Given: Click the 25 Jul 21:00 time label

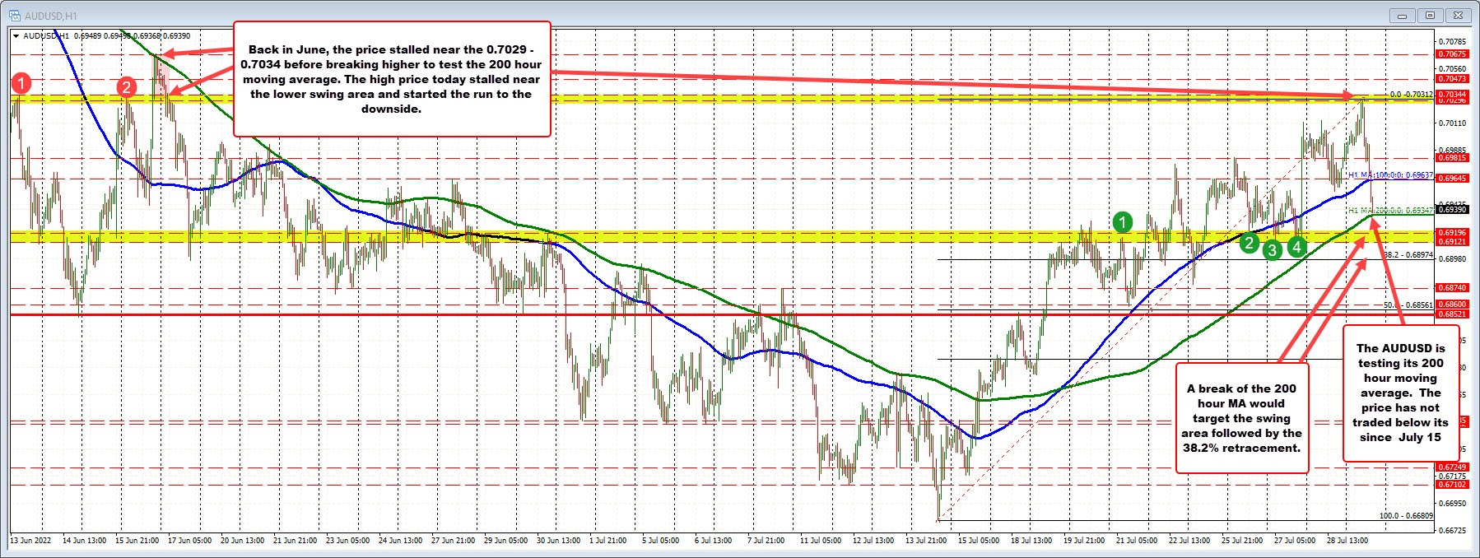Looking at the screenshot, I should coord(1244,541).
